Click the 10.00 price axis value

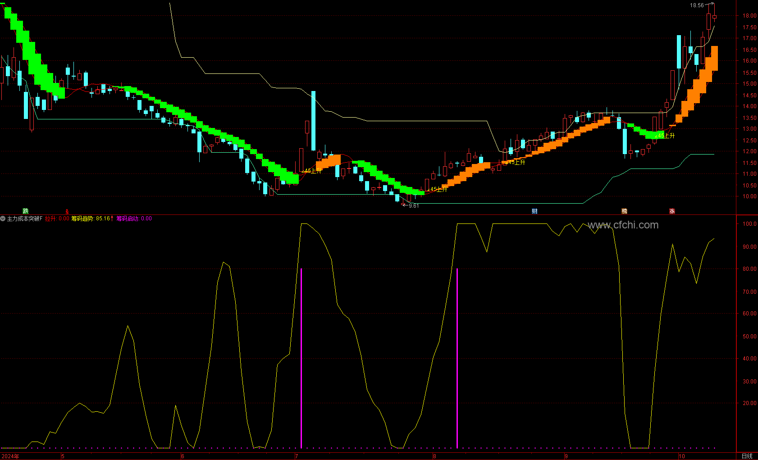749,197
